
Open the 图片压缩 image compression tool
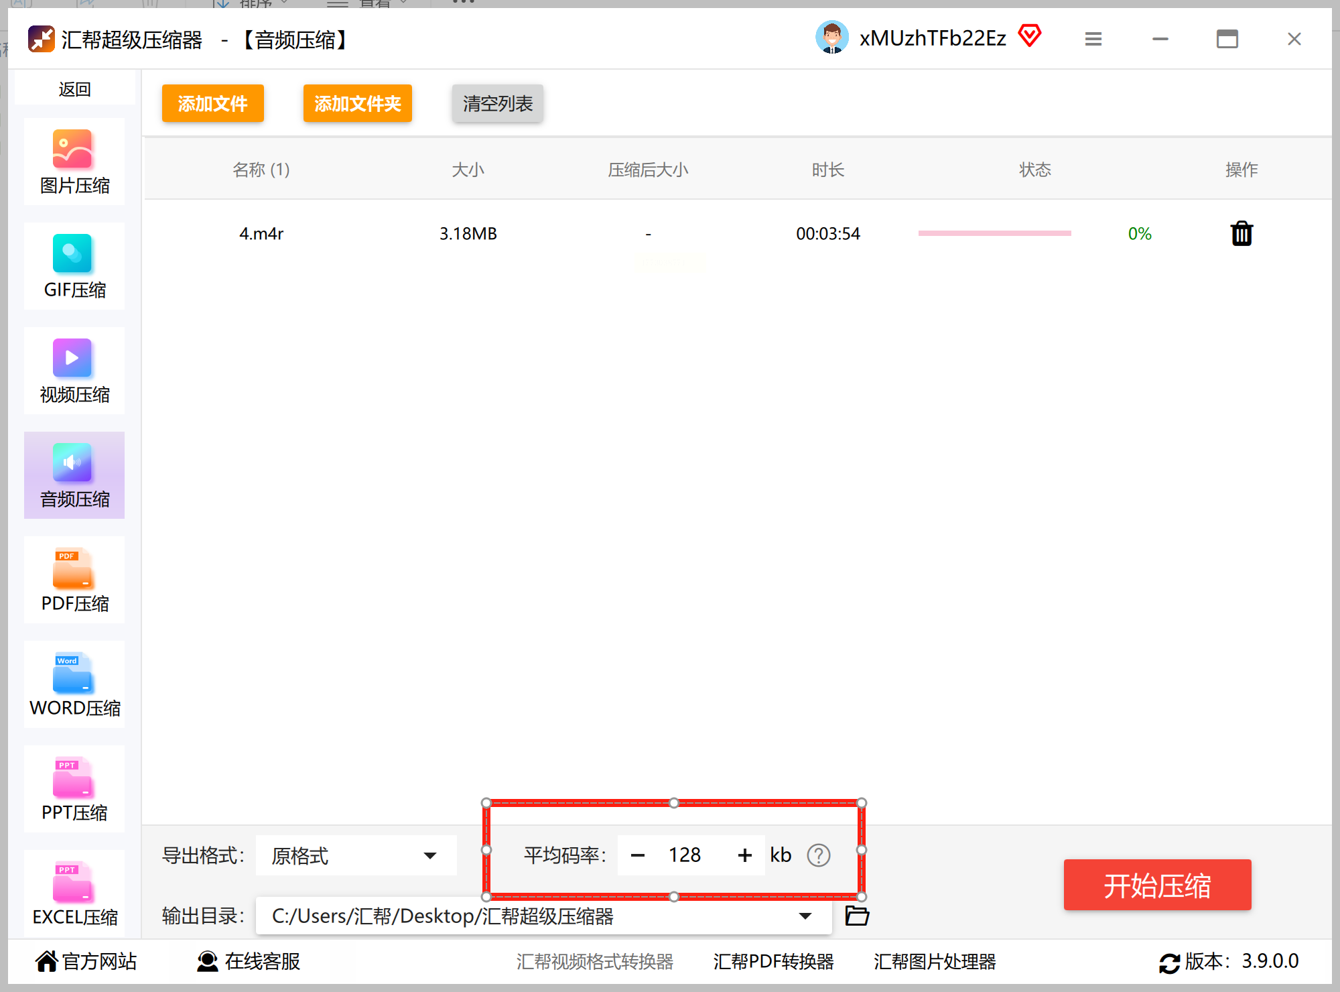pos(74,162)
